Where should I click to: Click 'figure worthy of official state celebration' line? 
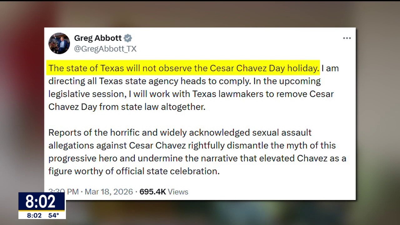[x=134, y=171]
